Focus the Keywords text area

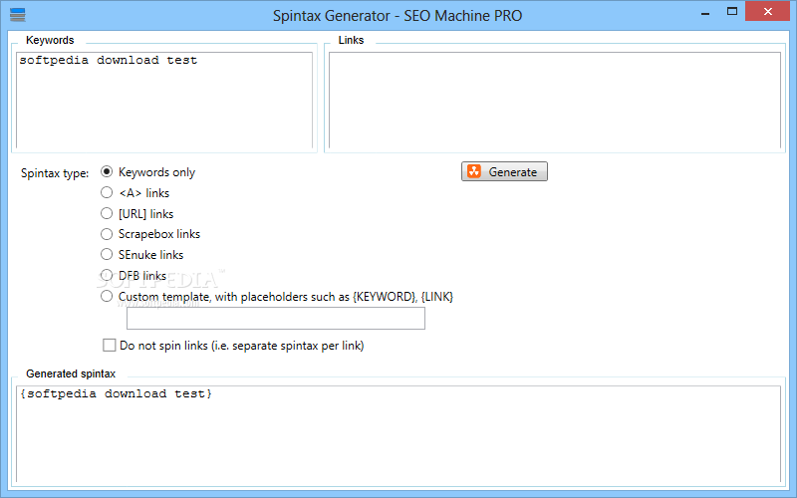pyautogui.click(x=164, y=101)
